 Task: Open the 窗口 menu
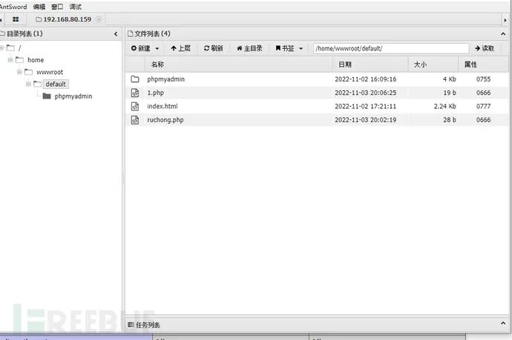57,7
